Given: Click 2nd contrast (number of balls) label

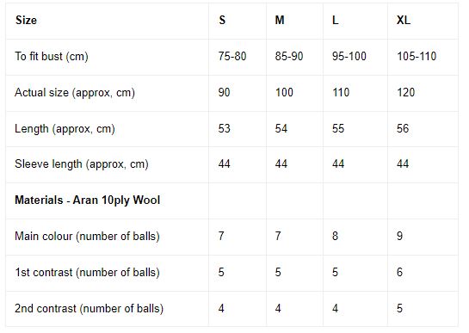Looking at the screenshot, I should [x=89, y=309].
